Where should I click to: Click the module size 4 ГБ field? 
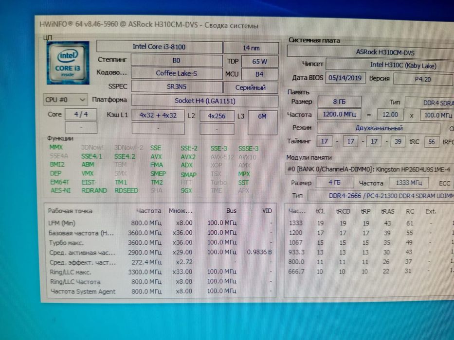334,183
